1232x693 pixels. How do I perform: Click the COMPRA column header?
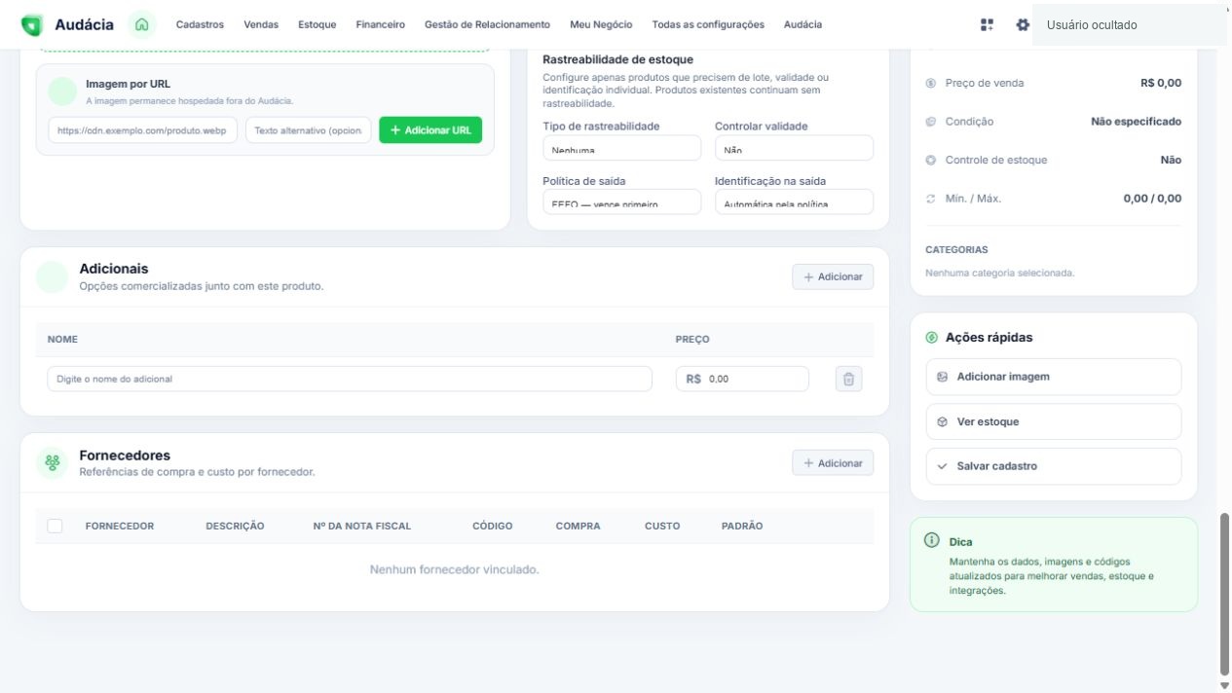(579, 526)
